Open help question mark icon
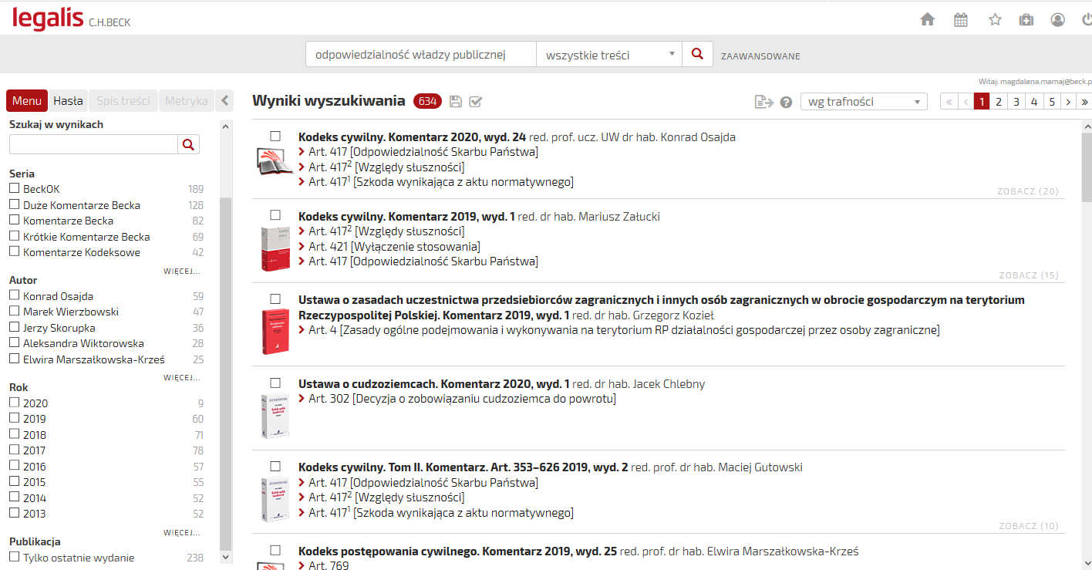This screenshot has height=570, width=1092. coord(786,102)
